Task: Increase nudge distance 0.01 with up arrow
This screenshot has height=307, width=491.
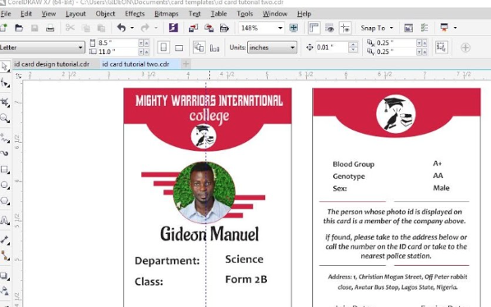Action: 353,45
